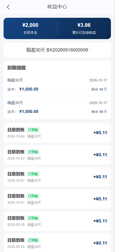This screenshot has width=115, height=252.
Task: Open the 日息到账 record dated 2026-10-03
Action: 57,155
